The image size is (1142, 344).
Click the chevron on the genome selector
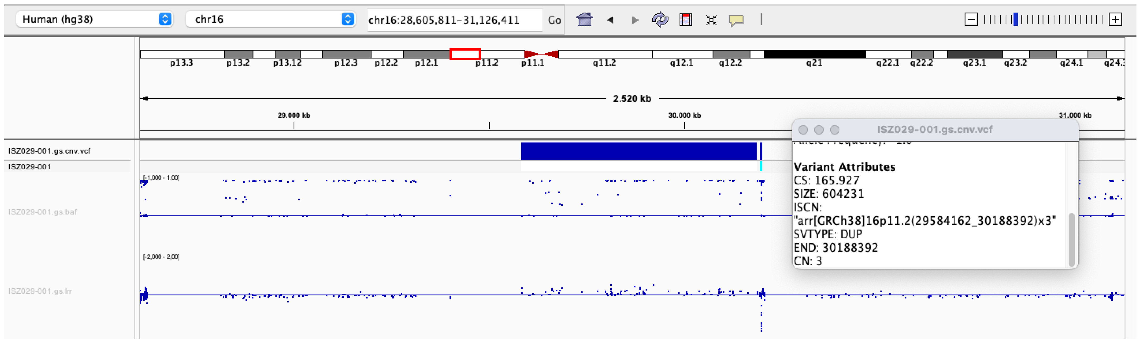click(x=165, y=19)
